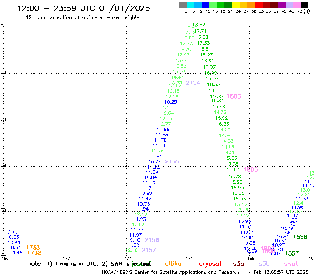
Task: Select the wave height value 13.22
Action: (243, 216)
